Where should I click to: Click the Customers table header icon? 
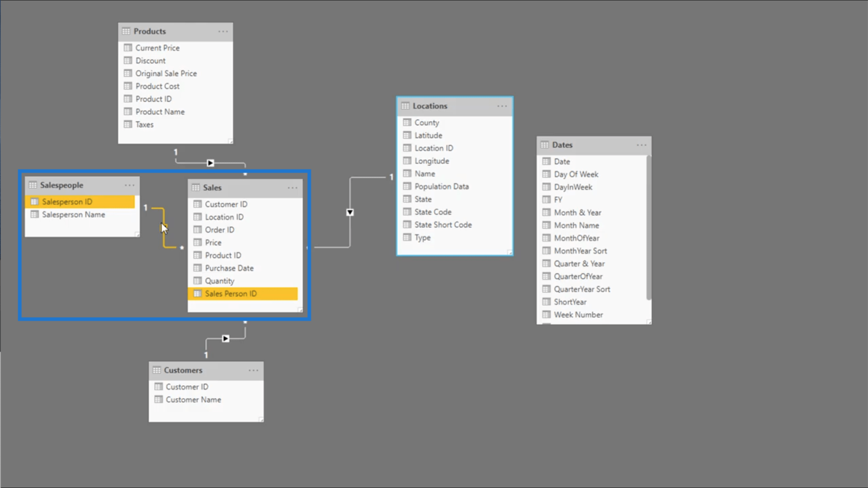pos(157,370)
